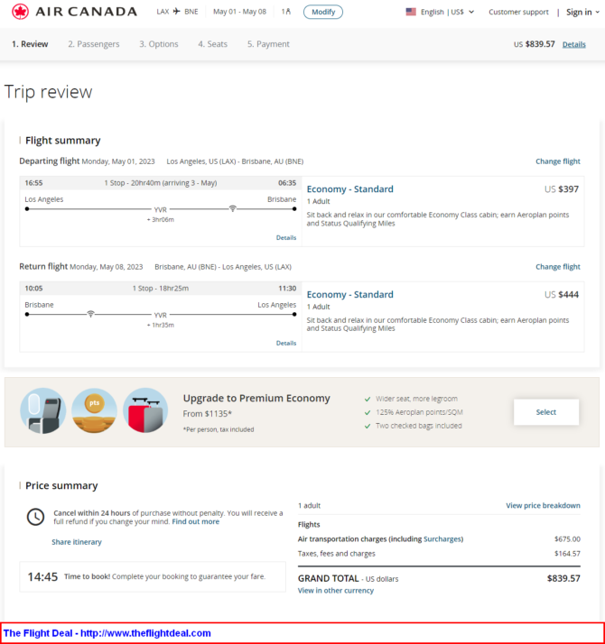Click the $164.57 taxes and fees amount
605x644 pixels.
pos(567,554)
